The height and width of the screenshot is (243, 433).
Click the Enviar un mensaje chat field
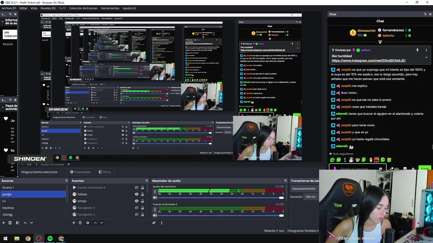(x=357, y=168)
